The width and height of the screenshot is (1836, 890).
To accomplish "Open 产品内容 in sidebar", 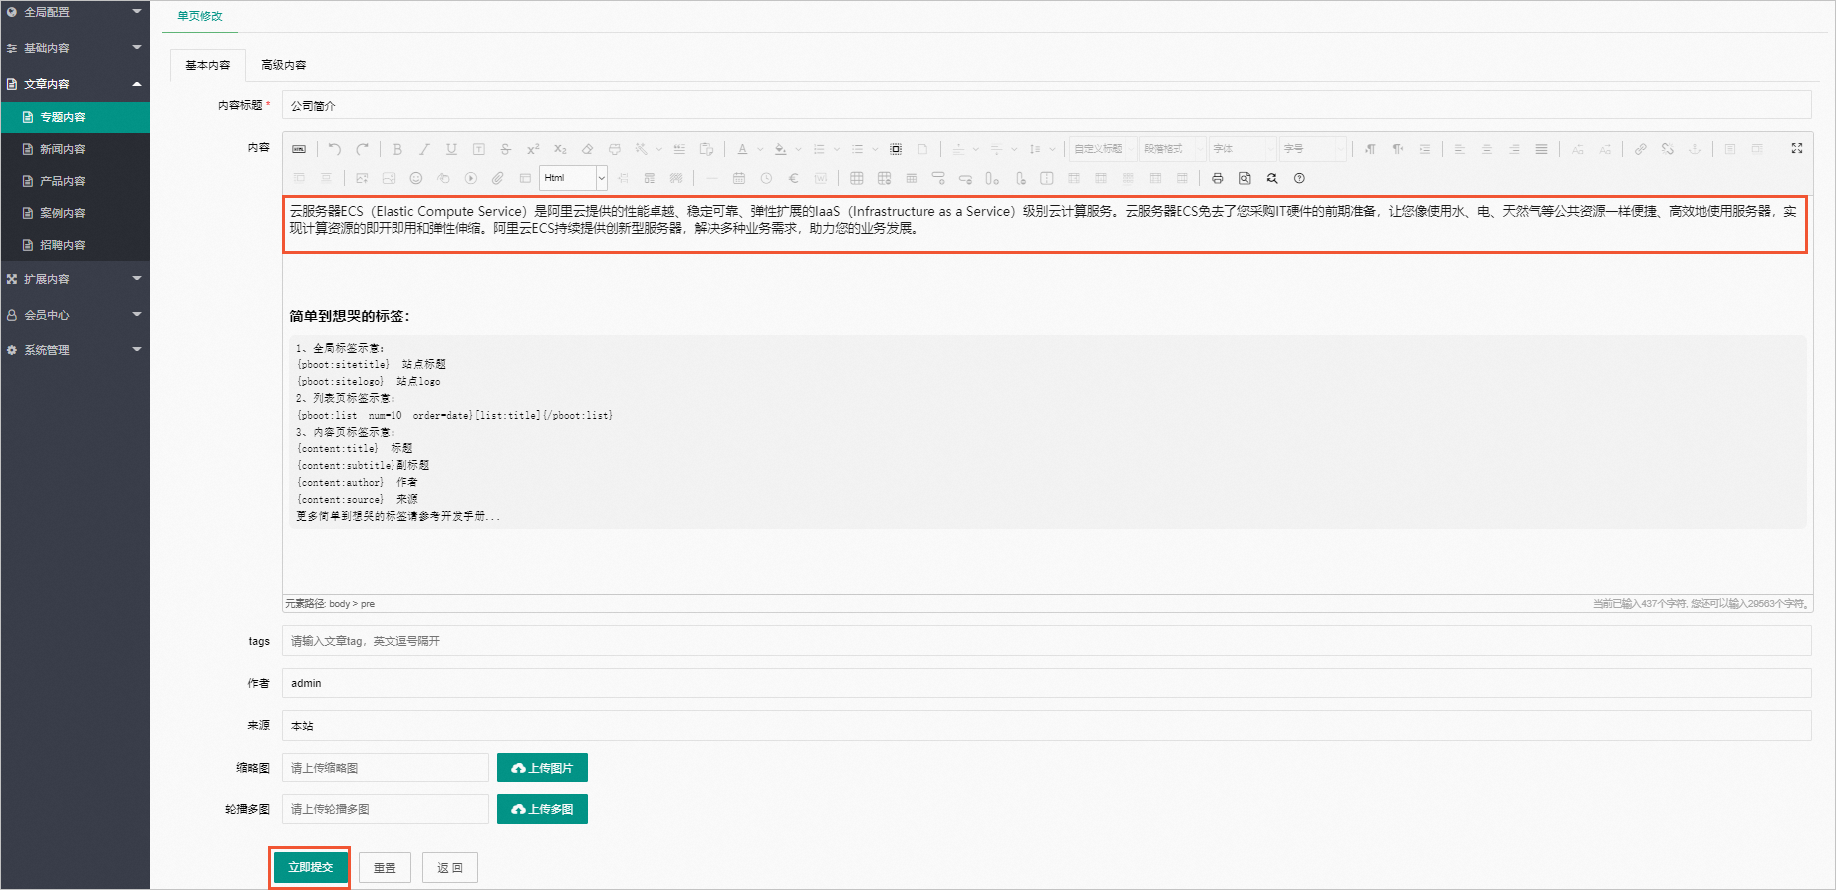I will pos(76,181).
